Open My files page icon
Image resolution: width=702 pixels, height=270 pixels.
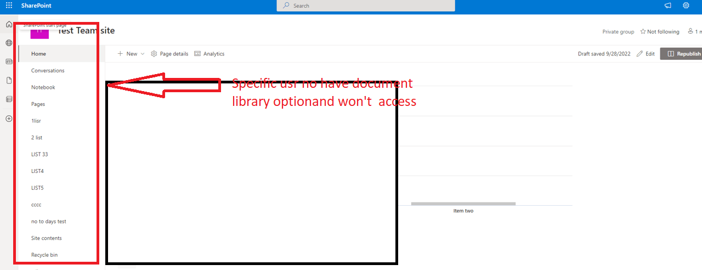tap(9, 81)
